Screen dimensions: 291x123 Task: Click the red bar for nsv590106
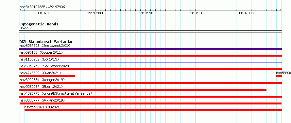pos(150,56)
